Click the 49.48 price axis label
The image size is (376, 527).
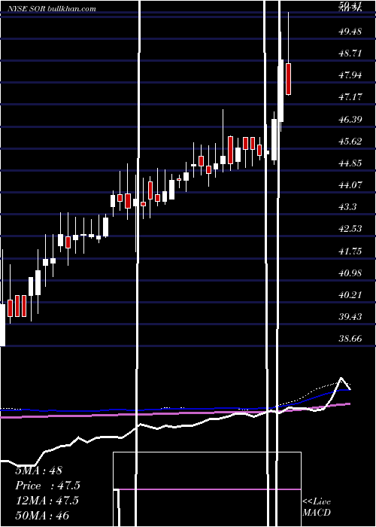tap(350, 32)
